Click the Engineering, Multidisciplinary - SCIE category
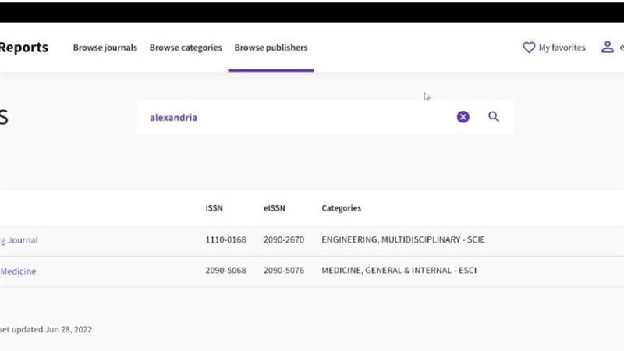Image resolution: width=624 pixels, height=351 pixels. click(x=402, y=240)
